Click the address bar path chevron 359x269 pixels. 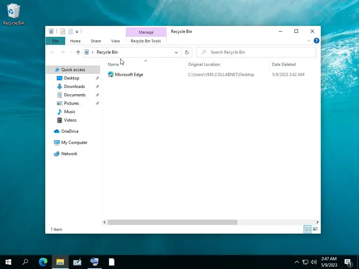coord(93,52)
